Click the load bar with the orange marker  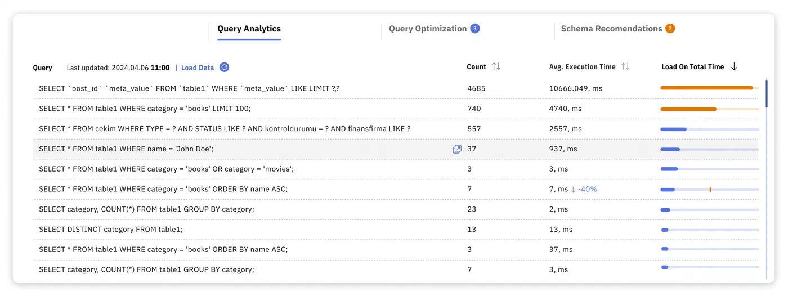click(x=710, y=190)
